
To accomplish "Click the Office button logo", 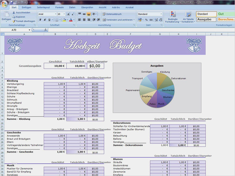I will 4,4.
